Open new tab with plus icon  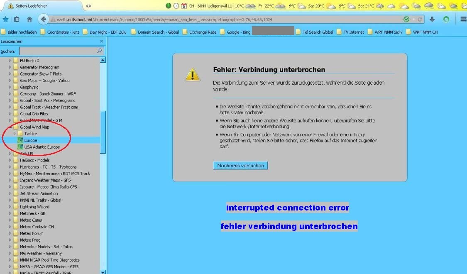pos(89,6)
